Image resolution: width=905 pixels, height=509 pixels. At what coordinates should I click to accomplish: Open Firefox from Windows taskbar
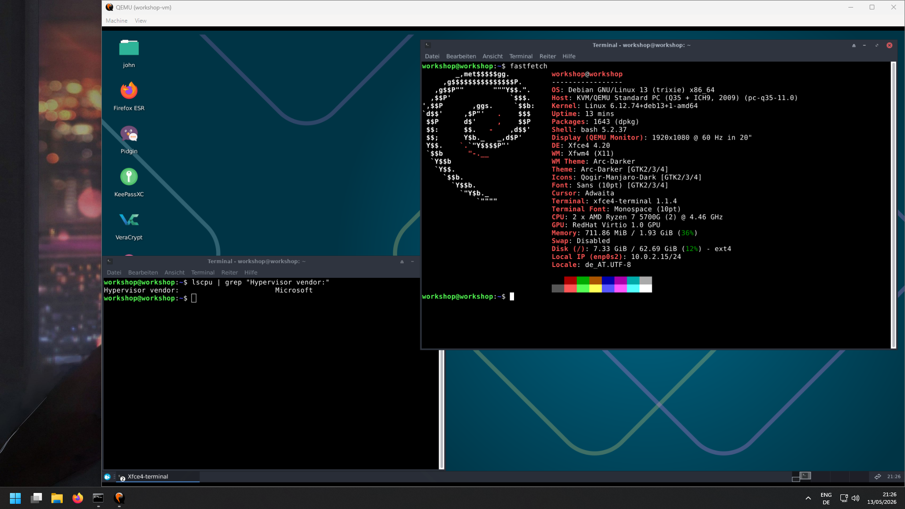pos(78,498)
